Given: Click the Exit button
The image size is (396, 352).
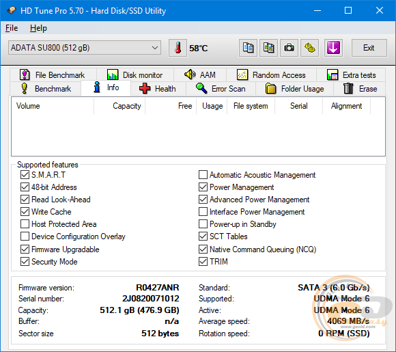Looking at the screenshot, I should point(369,48).
